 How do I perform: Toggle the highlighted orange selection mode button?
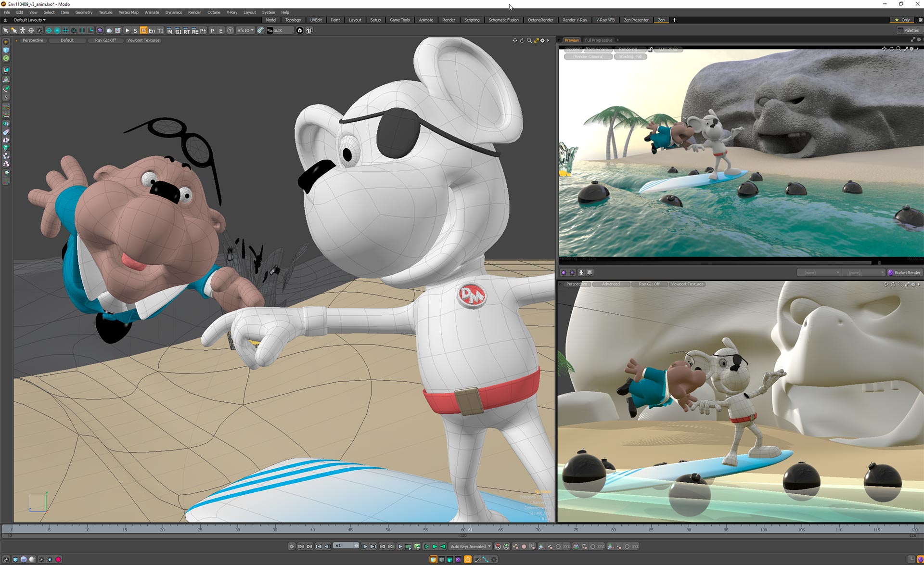pyautogui.click(x=143, y=30)
